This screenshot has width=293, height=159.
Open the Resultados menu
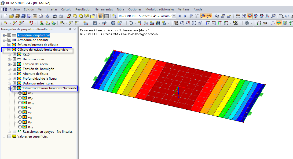[83, 9]
